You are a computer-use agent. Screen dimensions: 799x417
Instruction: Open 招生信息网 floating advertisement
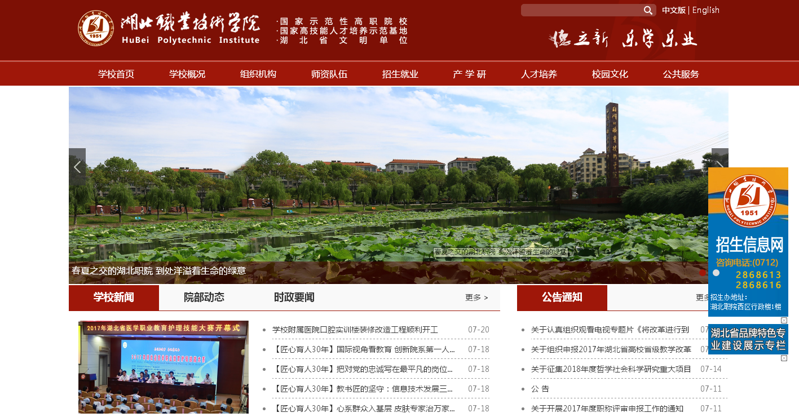748,242
